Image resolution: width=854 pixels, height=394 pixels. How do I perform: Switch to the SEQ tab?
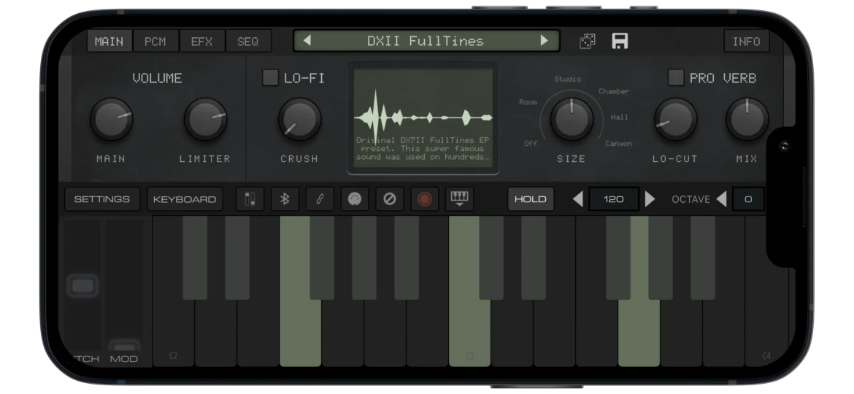click(x=248, y=42)
